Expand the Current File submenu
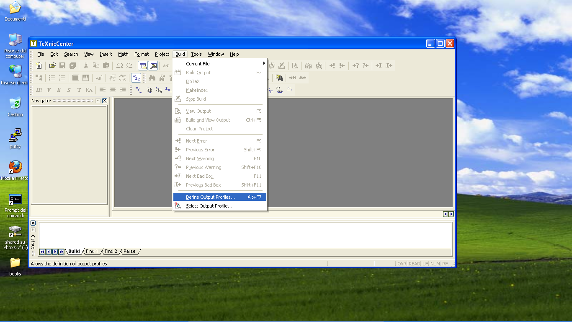 pyautogui.click(x=220, y=64)
